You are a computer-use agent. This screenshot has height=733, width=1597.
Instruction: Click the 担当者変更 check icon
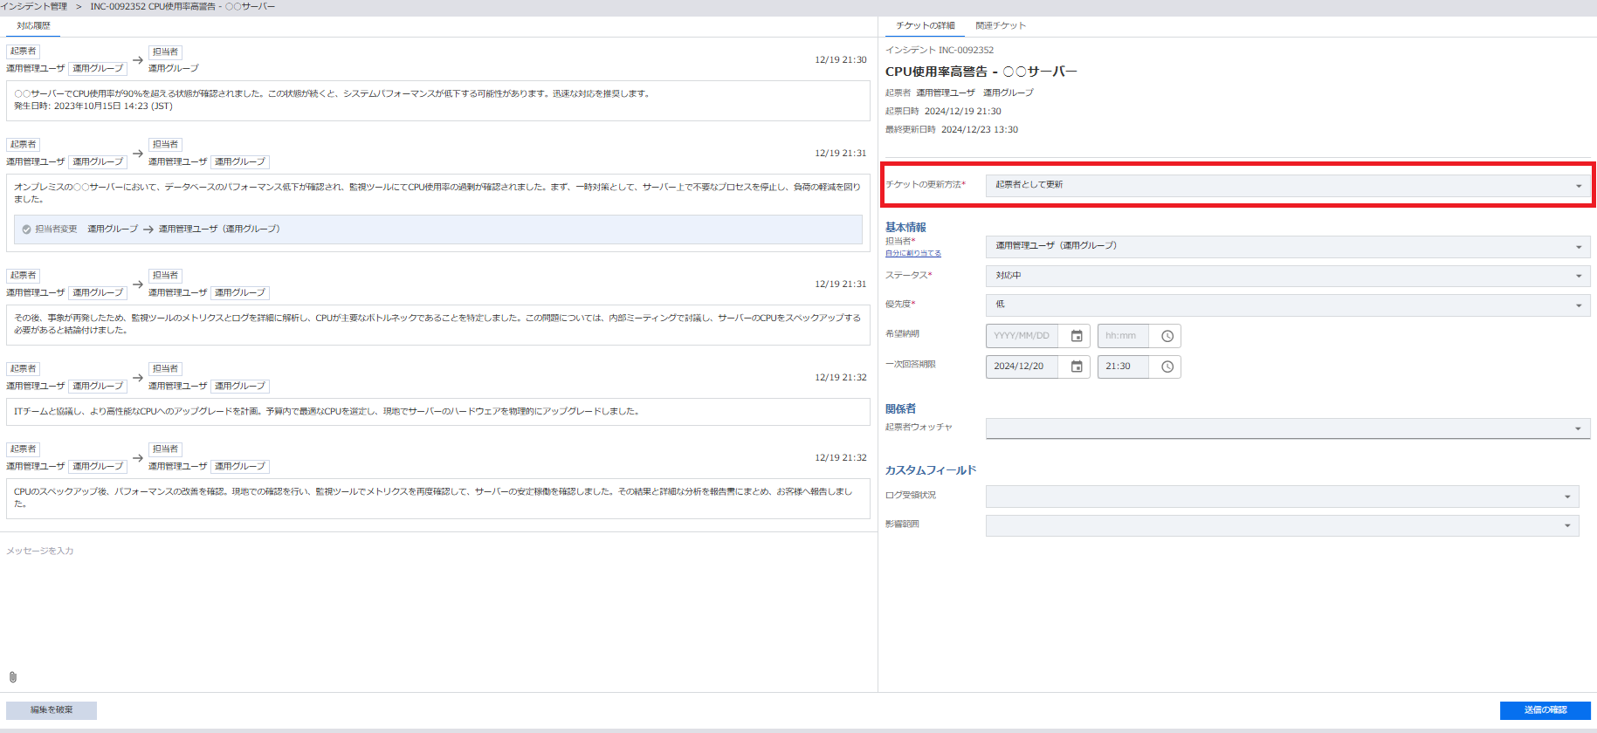pyautogui.click(x=26, y=229)
